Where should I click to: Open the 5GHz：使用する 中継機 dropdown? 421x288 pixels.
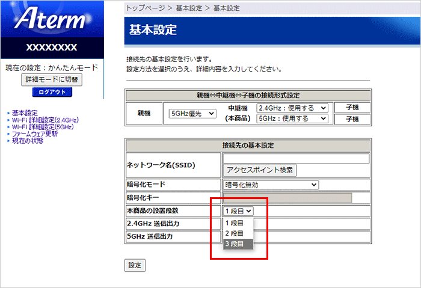pyautogui.click(x=293, y=118)
